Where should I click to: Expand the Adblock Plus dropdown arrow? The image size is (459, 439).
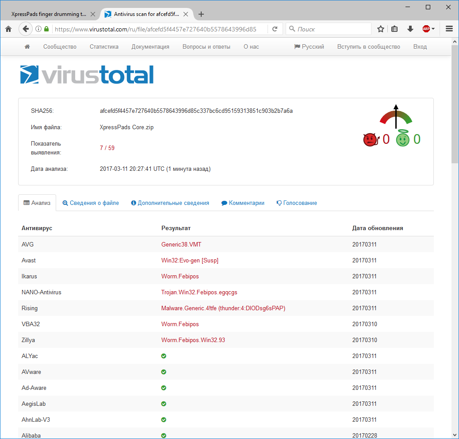click(433, 29)
